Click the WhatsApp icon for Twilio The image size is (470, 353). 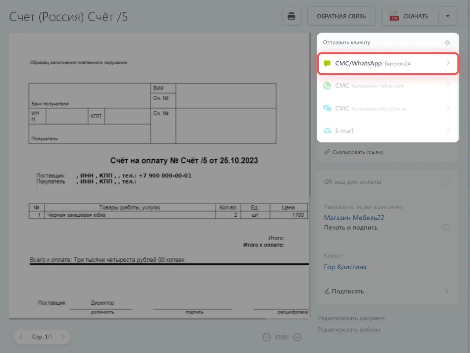point(327,86)
